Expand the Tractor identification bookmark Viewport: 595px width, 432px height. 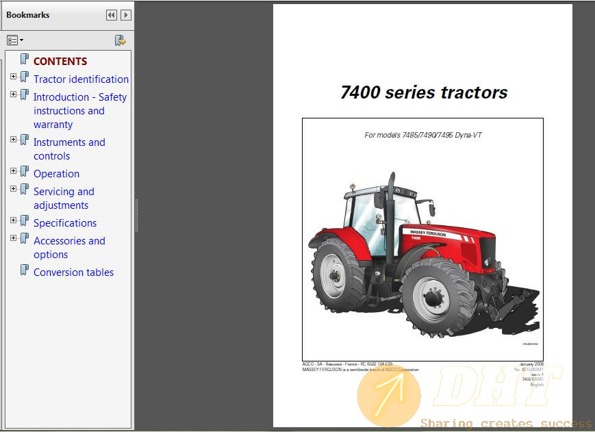pyautogui.click(x=13, y=76)
